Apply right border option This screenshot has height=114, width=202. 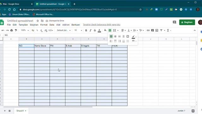tap(119, 41)
